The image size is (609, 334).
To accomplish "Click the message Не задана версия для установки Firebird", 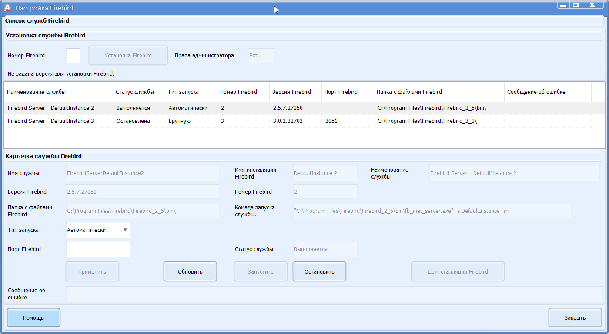I will [61, 73].
